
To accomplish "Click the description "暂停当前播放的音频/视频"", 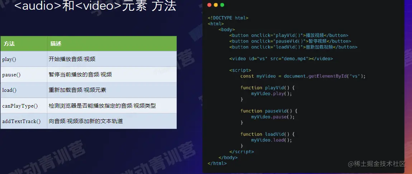I will tap(80, 75).
